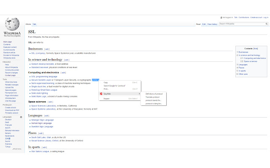Open Sodium stearoyl lactylate link
This screenshot has height=168, width=270.
(43, 64)
